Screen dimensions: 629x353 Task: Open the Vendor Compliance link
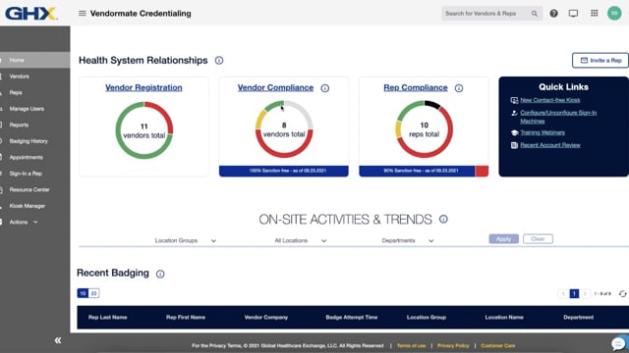tap(275, 87)
